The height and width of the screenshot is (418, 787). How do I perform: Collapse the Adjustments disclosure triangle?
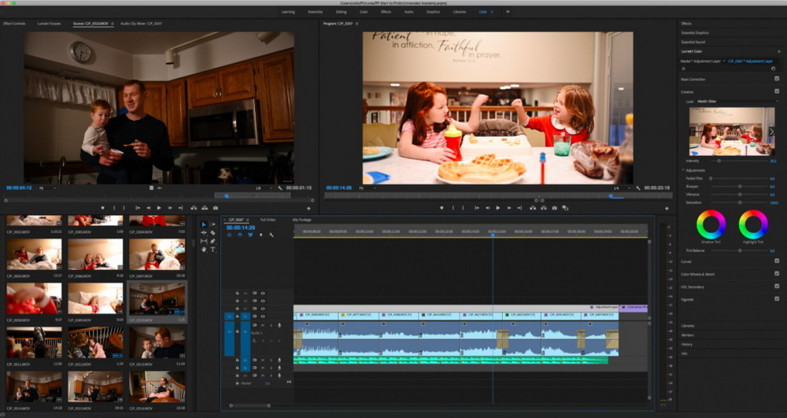click(683, 170)
